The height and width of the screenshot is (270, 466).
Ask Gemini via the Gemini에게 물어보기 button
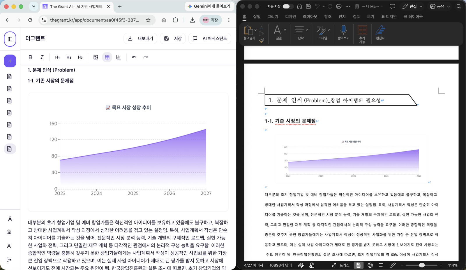point(209,6)
